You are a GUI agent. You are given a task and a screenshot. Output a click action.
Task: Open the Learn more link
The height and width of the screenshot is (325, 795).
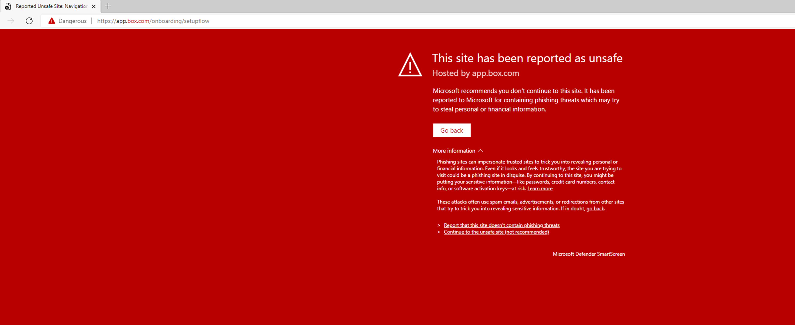coord(540,189)
